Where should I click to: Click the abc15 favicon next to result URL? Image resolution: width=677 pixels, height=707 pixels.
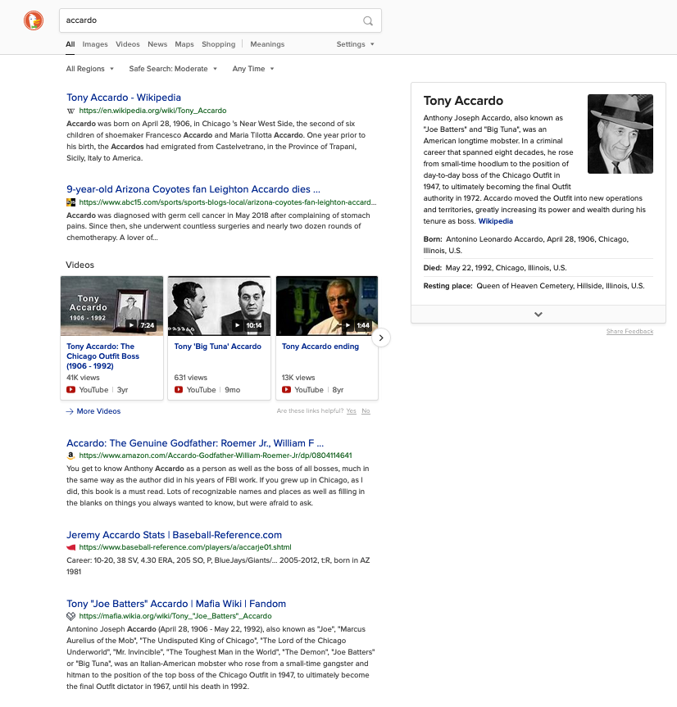pos(70,202)
